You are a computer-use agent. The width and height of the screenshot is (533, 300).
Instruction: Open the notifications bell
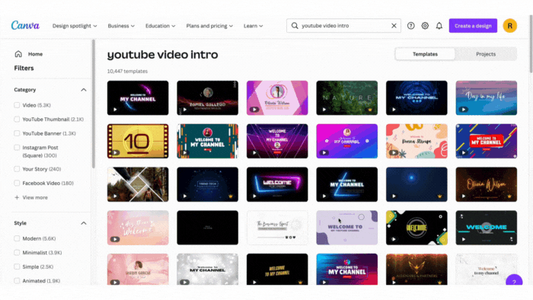tap(439, 26)
